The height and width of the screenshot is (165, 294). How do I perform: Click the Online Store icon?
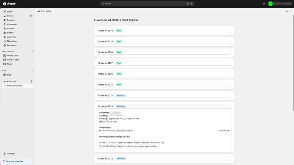click(x=4, y=56)
